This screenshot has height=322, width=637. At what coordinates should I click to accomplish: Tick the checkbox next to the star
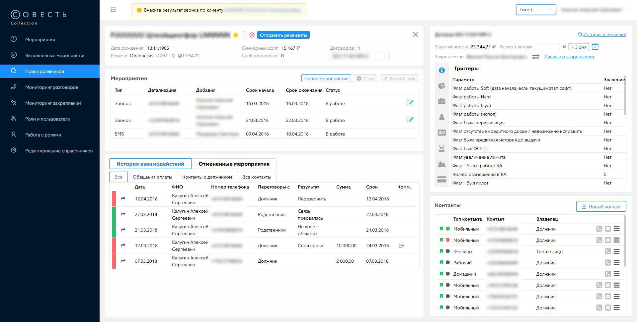click(x=244, y=35)
